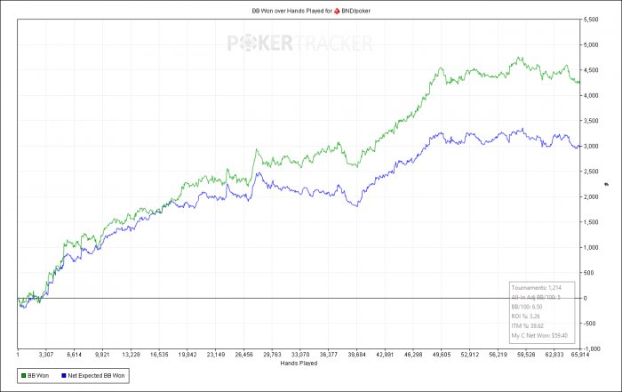The image size is (622, 392).
Task: Click y-axis label '3,000'
Action: [x=591, y=146]
